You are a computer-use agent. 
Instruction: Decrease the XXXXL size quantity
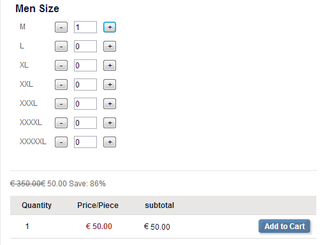(x=61, y=123)
